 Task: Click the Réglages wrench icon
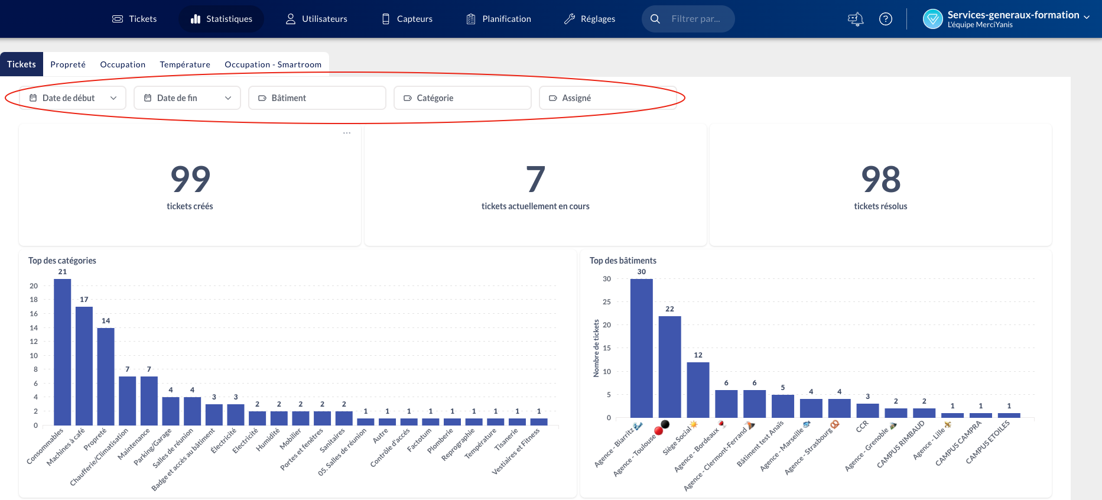pyautogui.click(x=570, y=19)
